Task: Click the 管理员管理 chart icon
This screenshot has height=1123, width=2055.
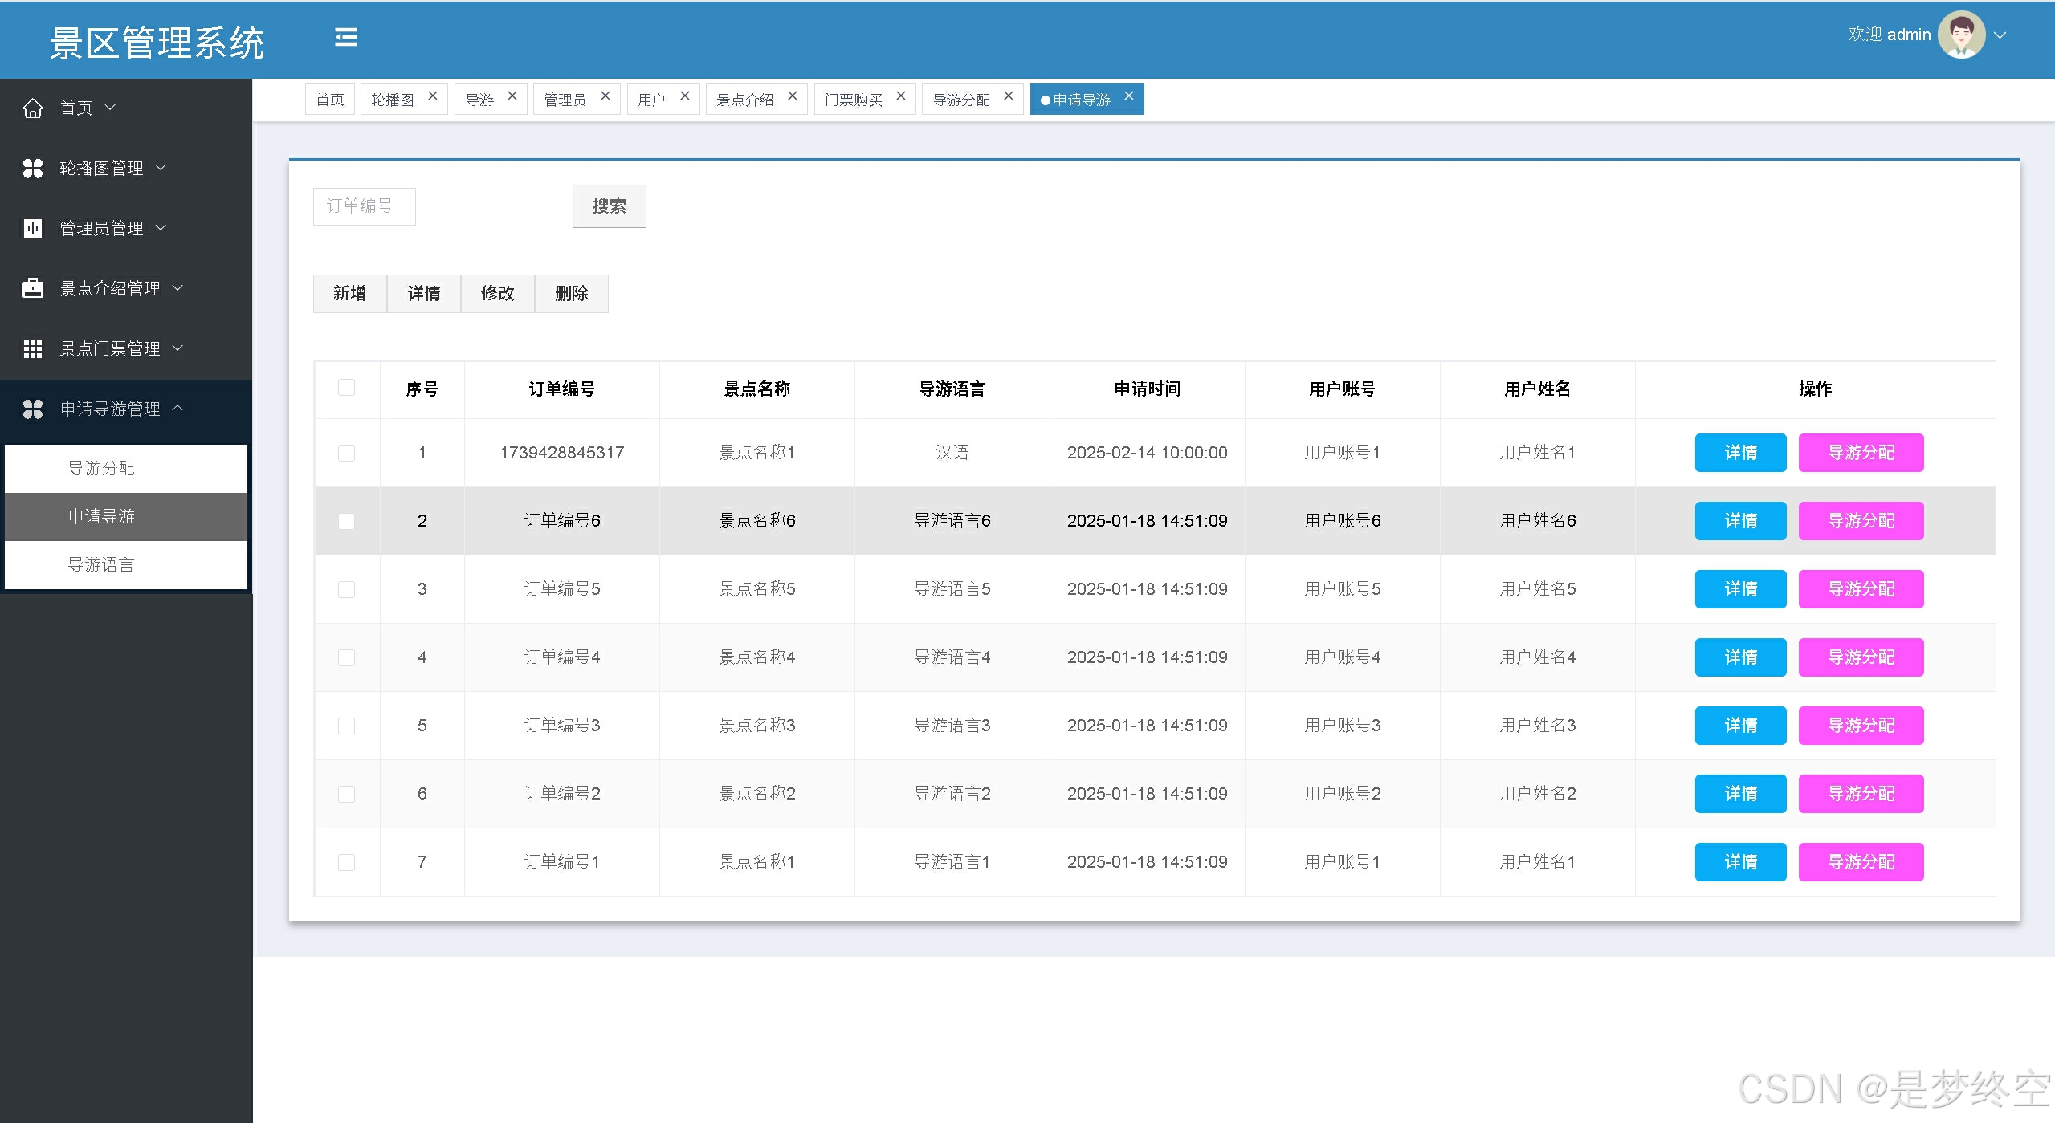Action: click(x=33, y=229)
